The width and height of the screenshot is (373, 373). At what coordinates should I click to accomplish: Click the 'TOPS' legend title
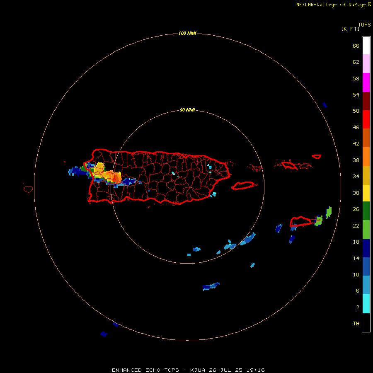tap(364, 25)
